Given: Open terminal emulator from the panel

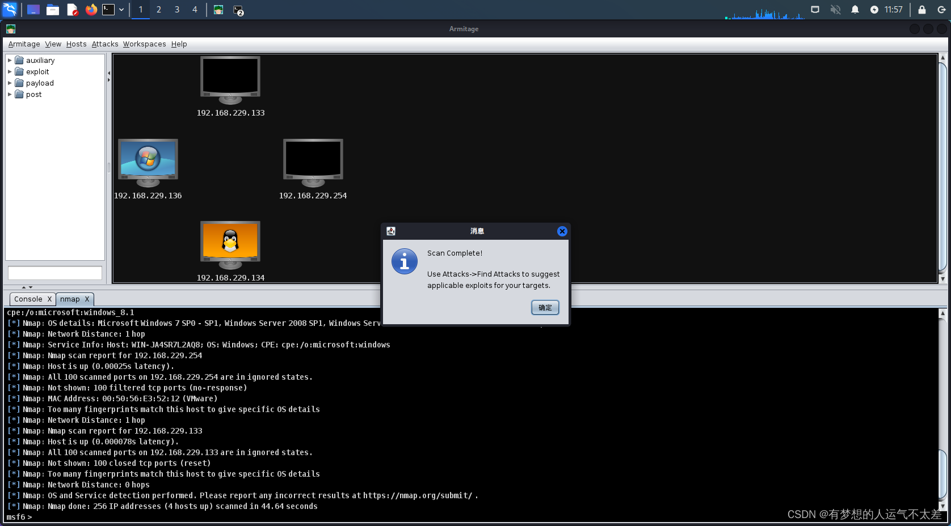Looking at the screenshot, I should (108, 10).
